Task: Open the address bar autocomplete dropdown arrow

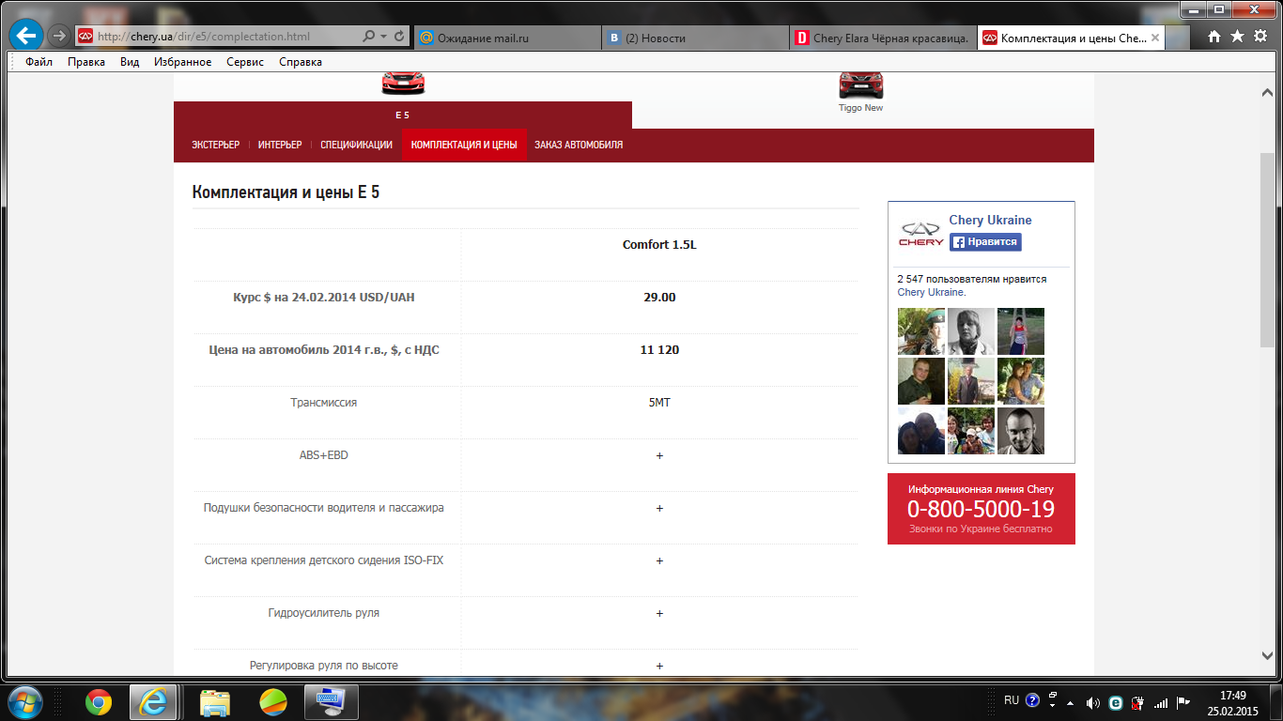Action: pos(384,37)
